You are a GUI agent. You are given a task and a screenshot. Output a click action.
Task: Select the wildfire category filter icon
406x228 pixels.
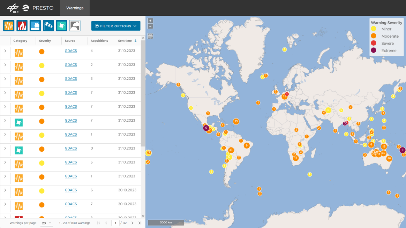22,25
